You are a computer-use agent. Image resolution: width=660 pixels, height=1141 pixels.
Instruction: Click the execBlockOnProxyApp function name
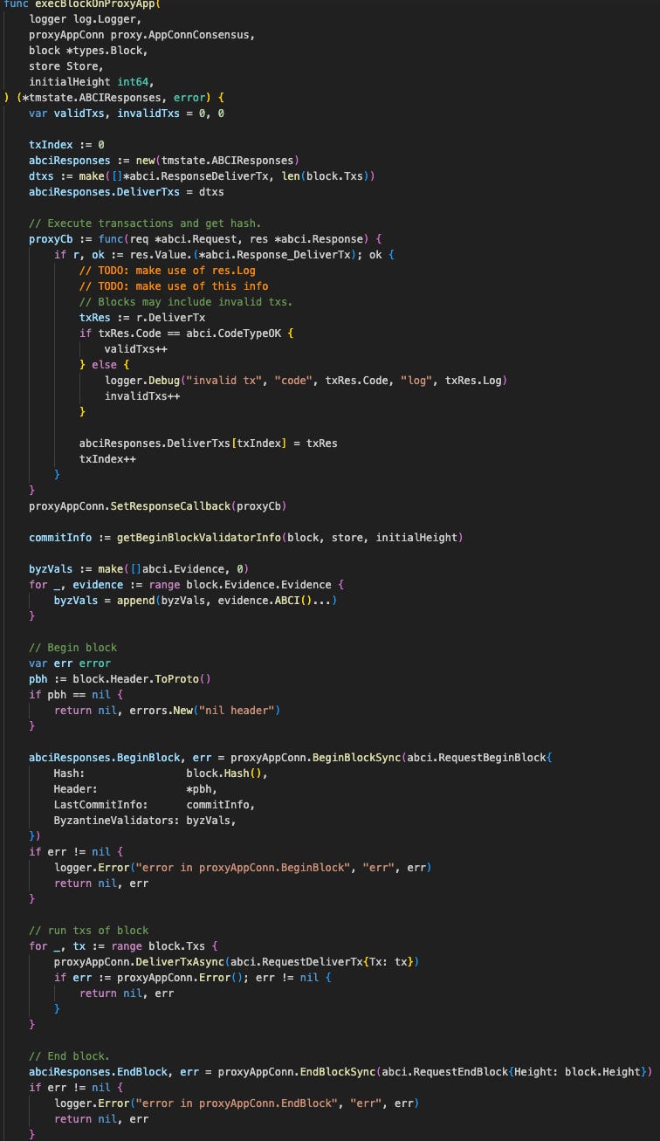[x=97, y=4]
